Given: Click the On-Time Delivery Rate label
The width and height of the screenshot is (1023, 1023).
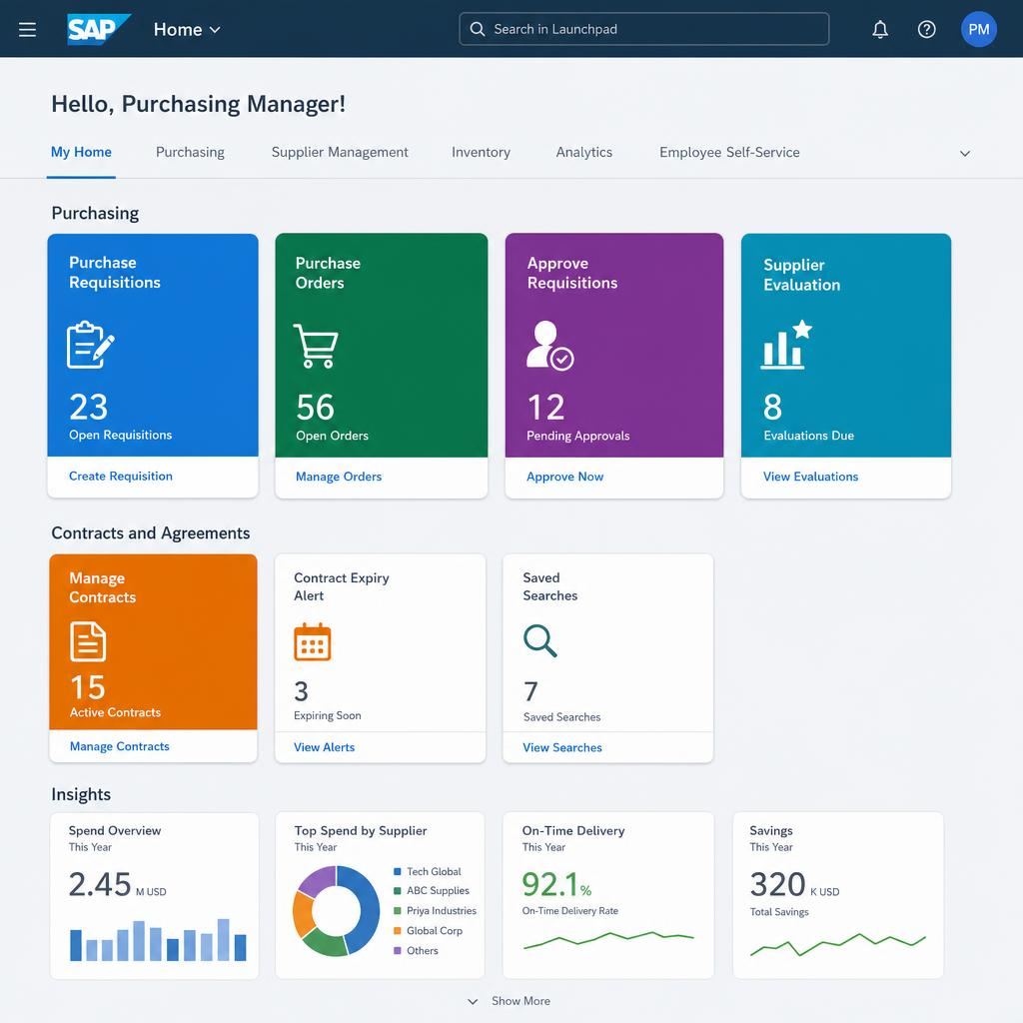Looking at the screenshot, I should click(x=570, y=911).
